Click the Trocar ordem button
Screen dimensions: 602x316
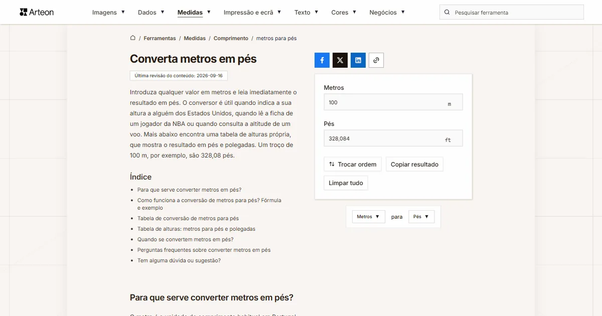(x=353, y=165)
